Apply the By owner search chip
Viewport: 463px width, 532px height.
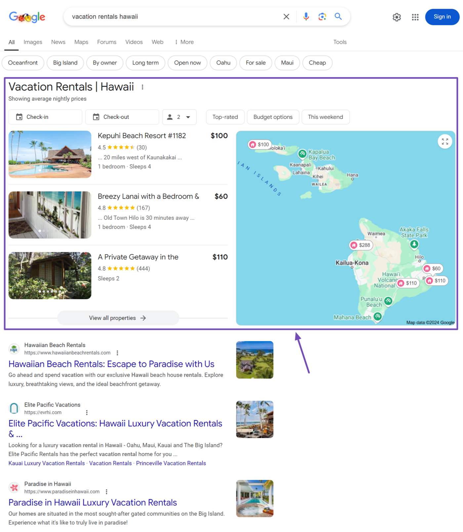(x=105, y=63)
